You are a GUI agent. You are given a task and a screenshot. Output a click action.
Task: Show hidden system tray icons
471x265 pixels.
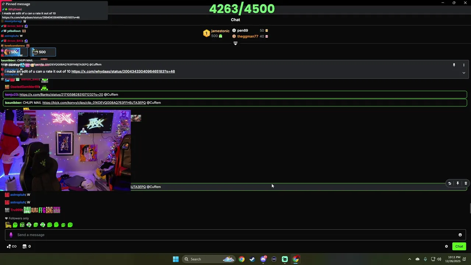click(x=410, y=259)
